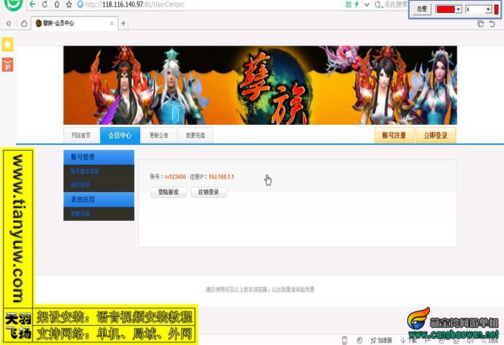Click the browser recommendation footer text
The width and height of the screenshot is (504, 345).
pos(260,290)
